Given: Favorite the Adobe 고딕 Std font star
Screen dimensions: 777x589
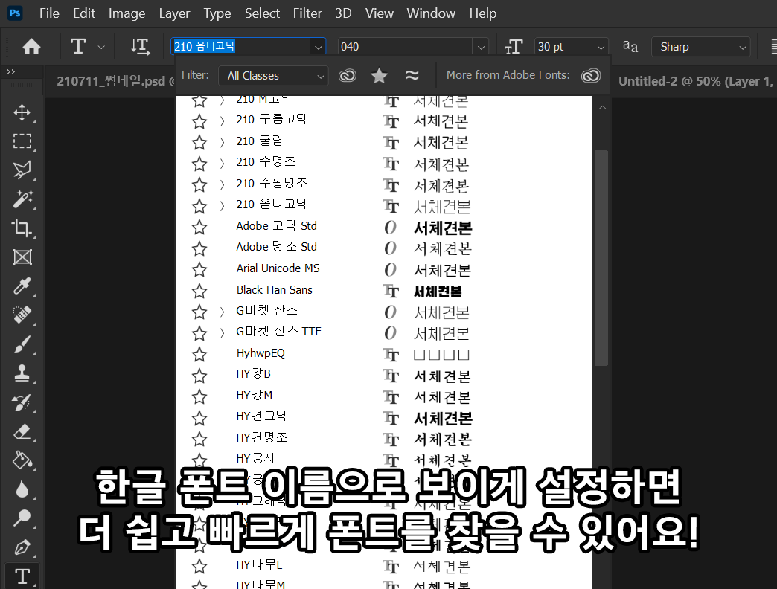Looking at the screenshot, I should pos(199,227).
